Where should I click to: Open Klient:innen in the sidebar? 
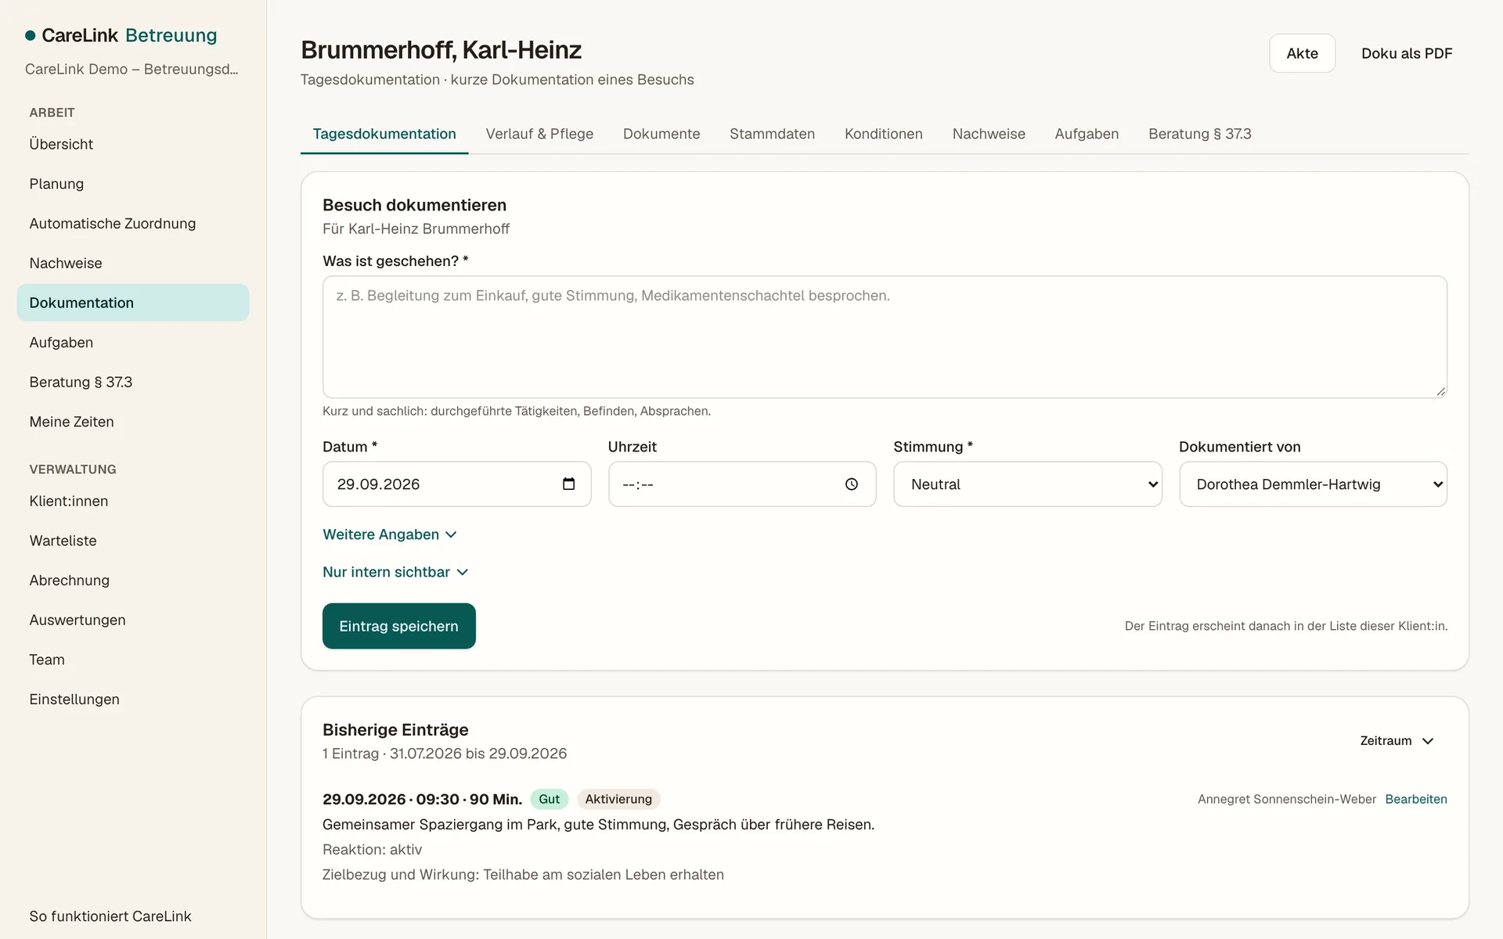(133, 501)
